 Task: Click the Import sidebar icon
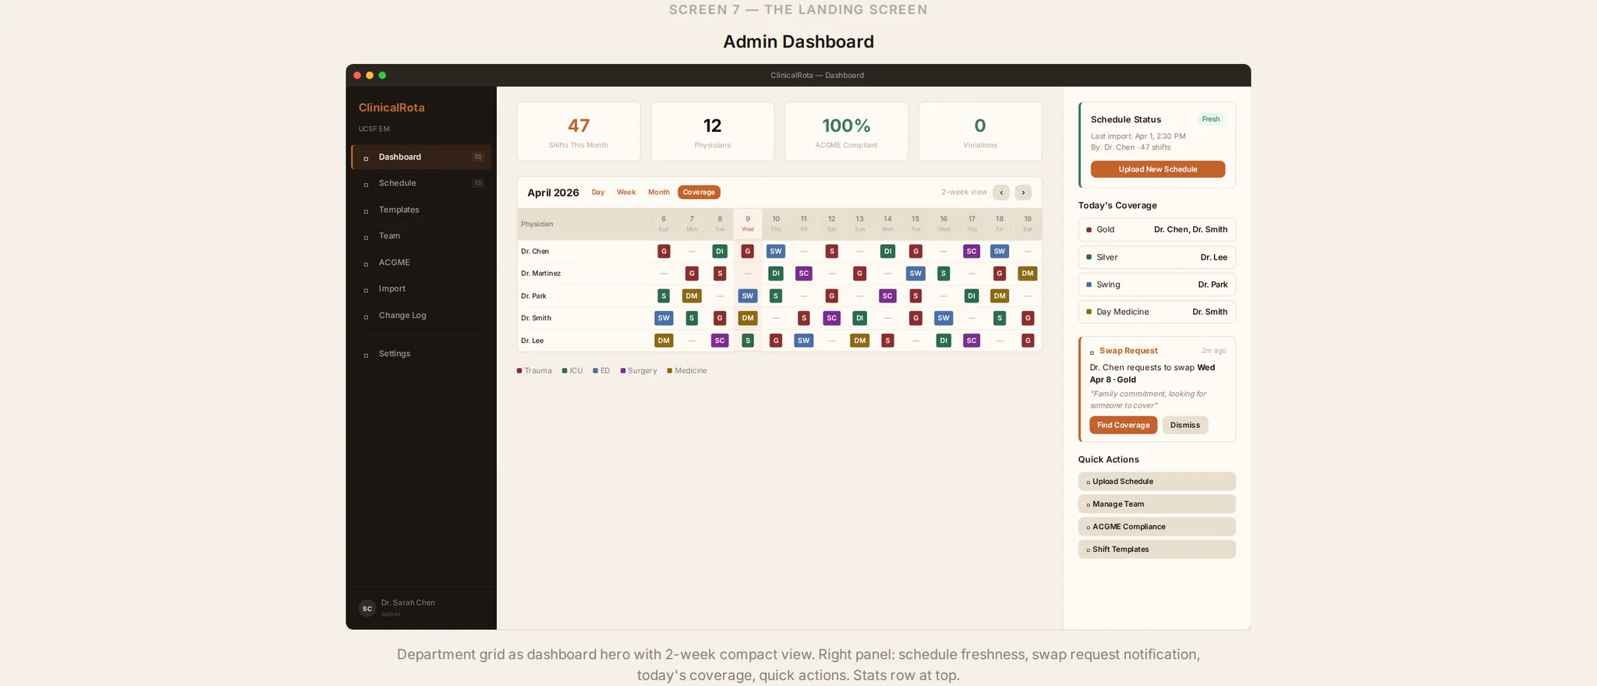click(366, 290)
